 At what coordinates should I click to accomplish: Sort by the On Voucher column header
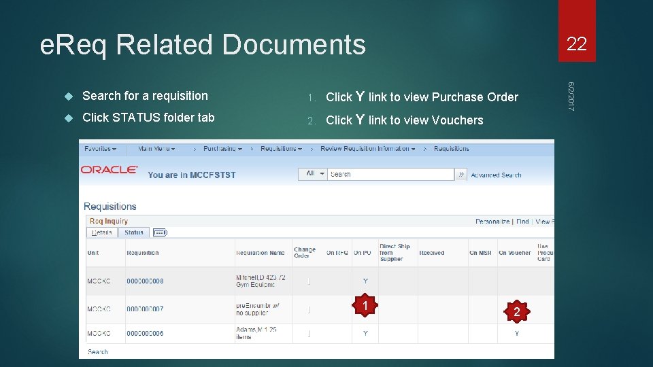pos(515,253)
